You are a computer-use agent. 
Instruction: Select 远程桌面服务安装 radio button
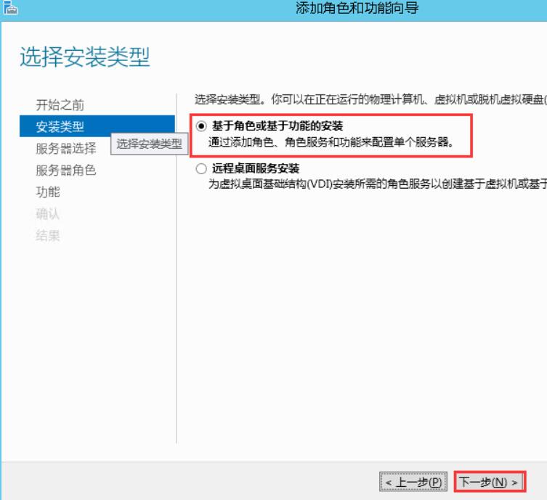point(201,169)
